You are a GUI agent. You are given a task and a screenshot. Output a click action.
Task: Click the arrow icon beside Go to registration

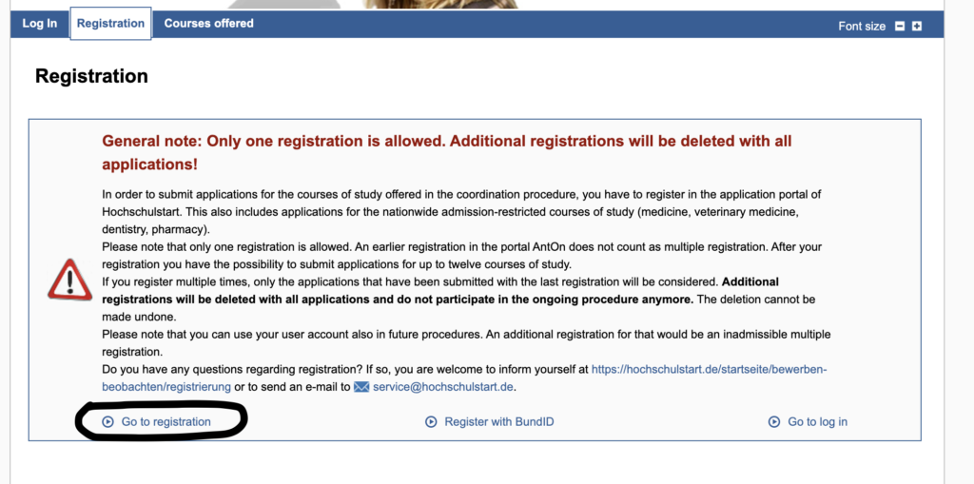coord(107,421)
